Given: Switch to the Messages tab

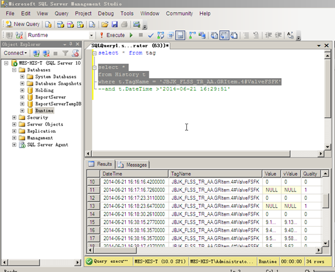Looking at the screenshot, I should click(132, 165).
